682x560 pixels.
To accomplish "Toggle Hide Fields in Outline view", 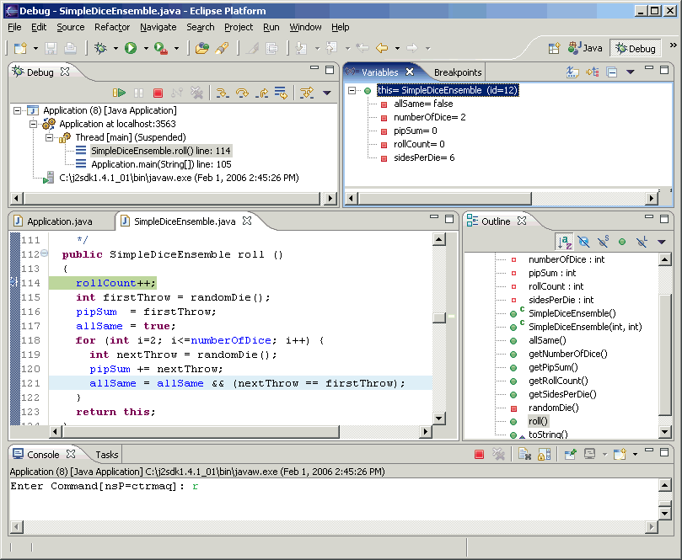I will (583, 242).
